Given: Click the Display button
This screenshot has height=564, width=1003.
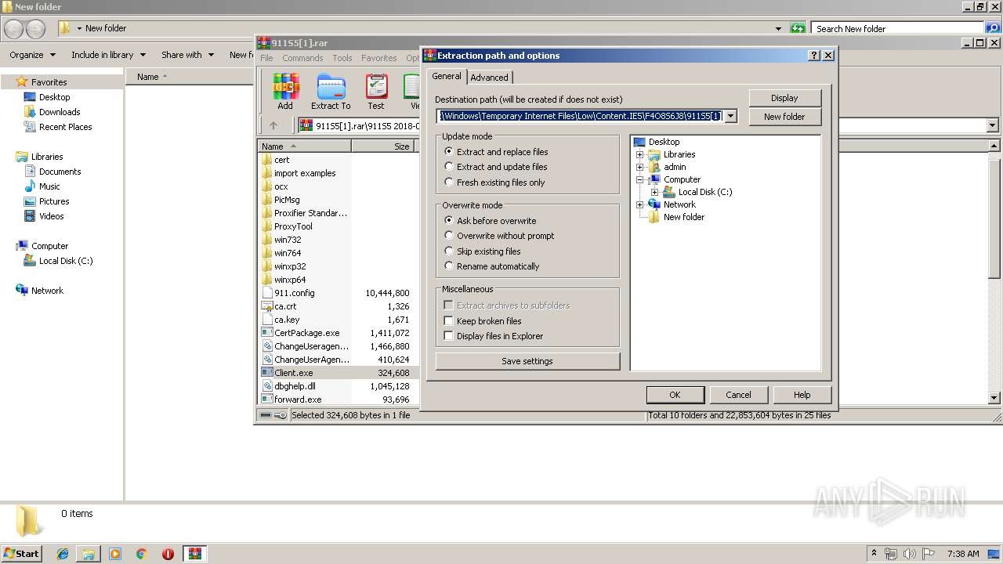Looking at the screenshot, I should point(784,98).
